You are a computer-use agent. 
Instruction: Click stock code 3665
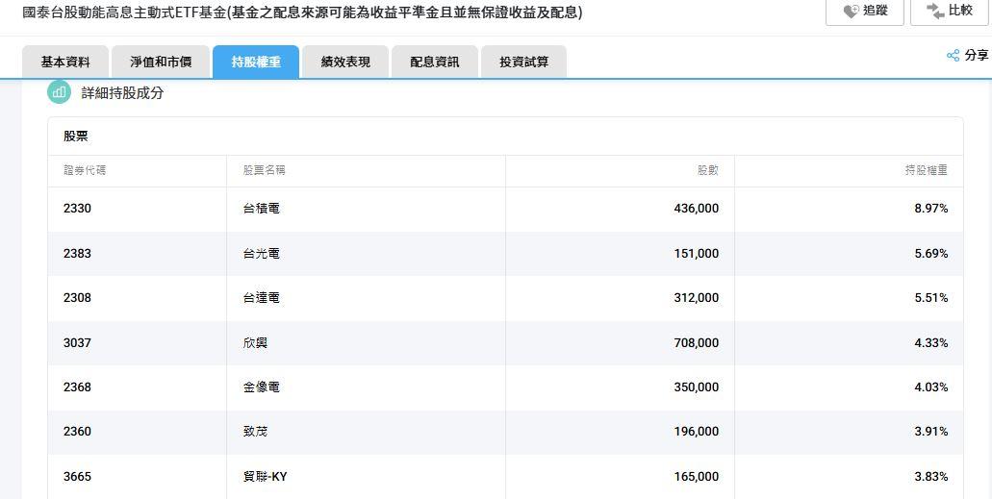pos(77,477)
